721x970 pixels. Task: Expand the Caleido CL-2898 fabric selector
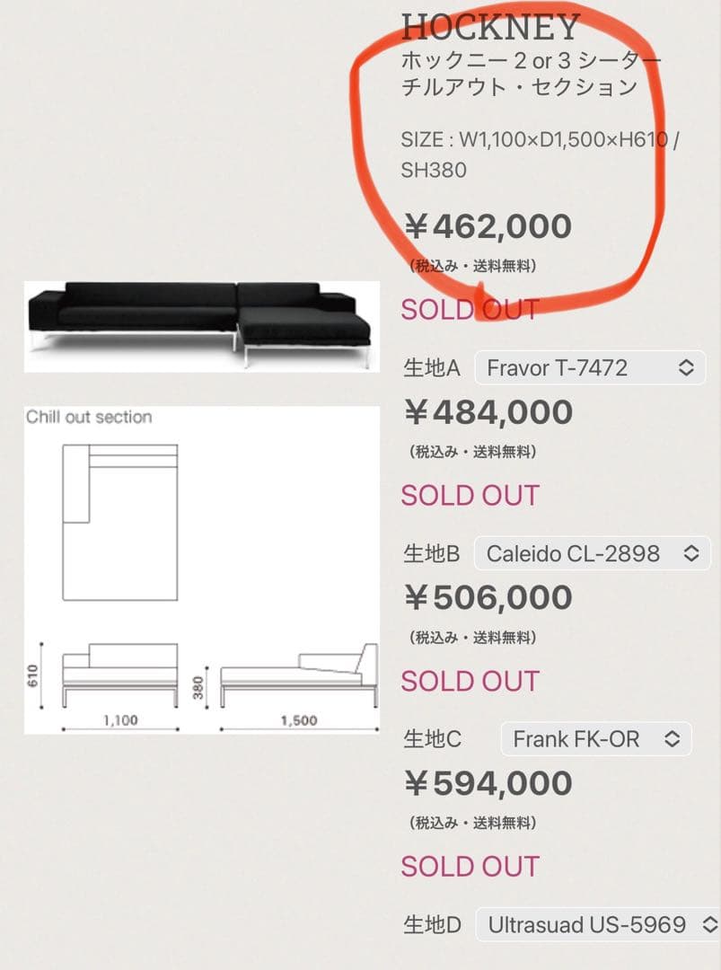[x=591, y=553]
